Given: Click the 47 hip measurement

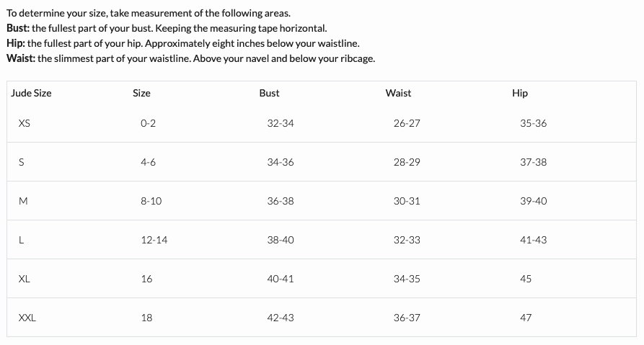Looking at the screenshot, I should (x=526, y=318).
